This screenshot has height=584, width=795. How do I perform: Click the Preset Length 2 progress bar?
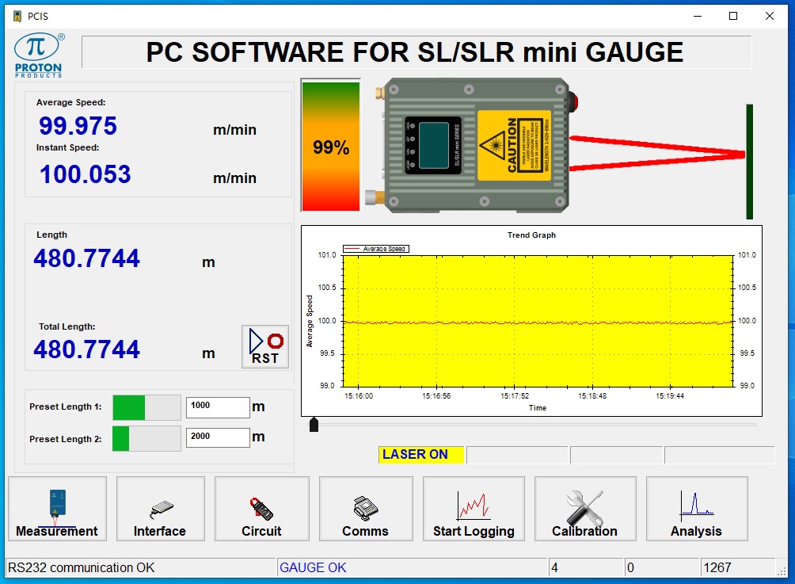pyautogui.click(x=146, y=438)
